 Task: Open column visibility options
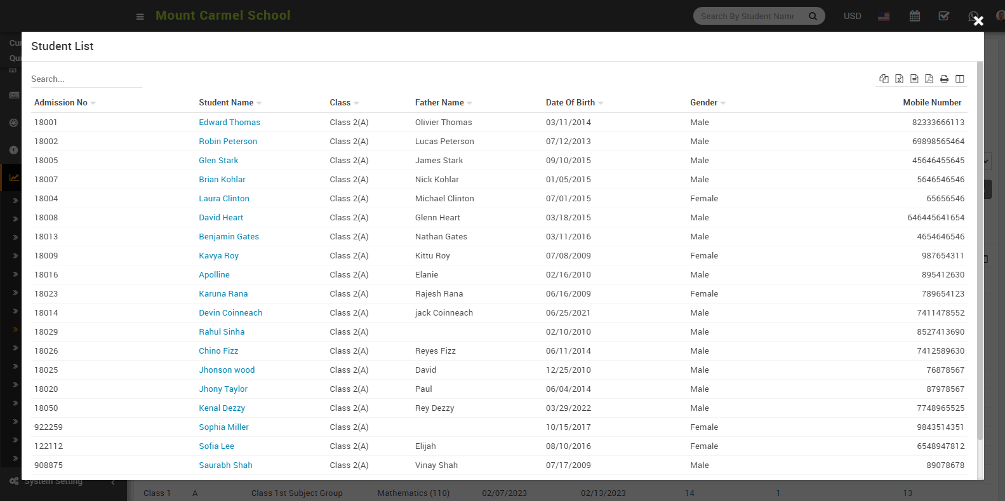(x=959, y=79)
